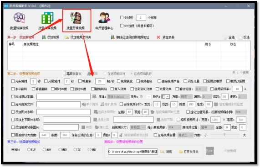This screenshot has height=168, width=260.
Task: Click the 添加视频 add video button
Action: point(51,37)
